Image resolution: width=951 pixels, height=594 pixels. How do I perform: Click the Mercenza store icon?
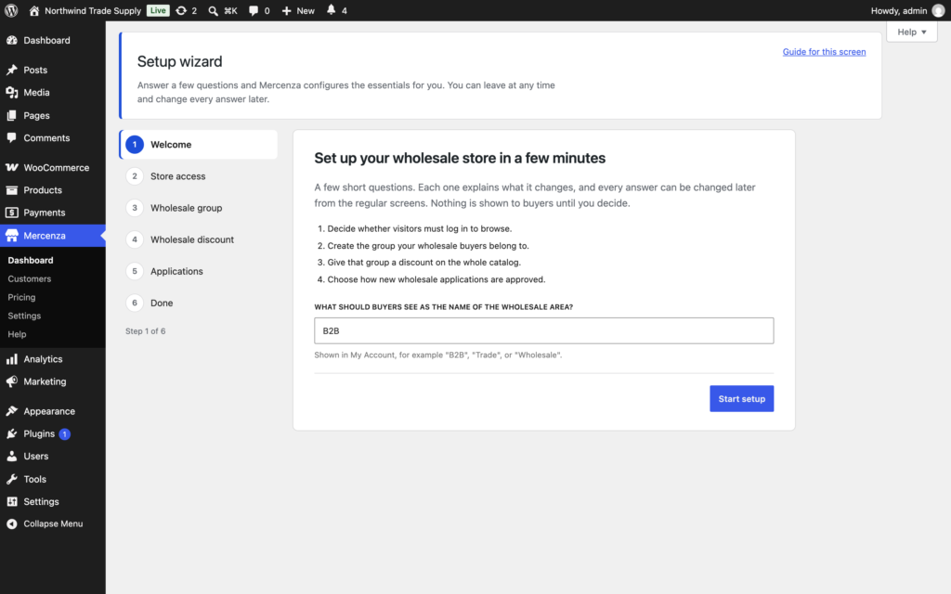11,235
